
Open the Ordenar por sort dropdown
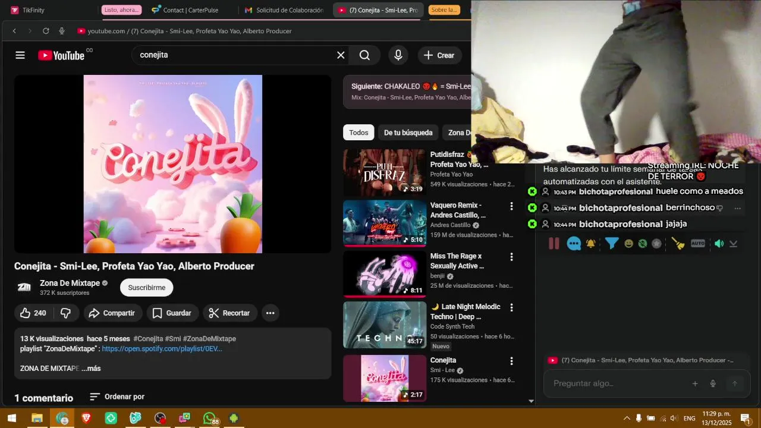pos(117,396)
